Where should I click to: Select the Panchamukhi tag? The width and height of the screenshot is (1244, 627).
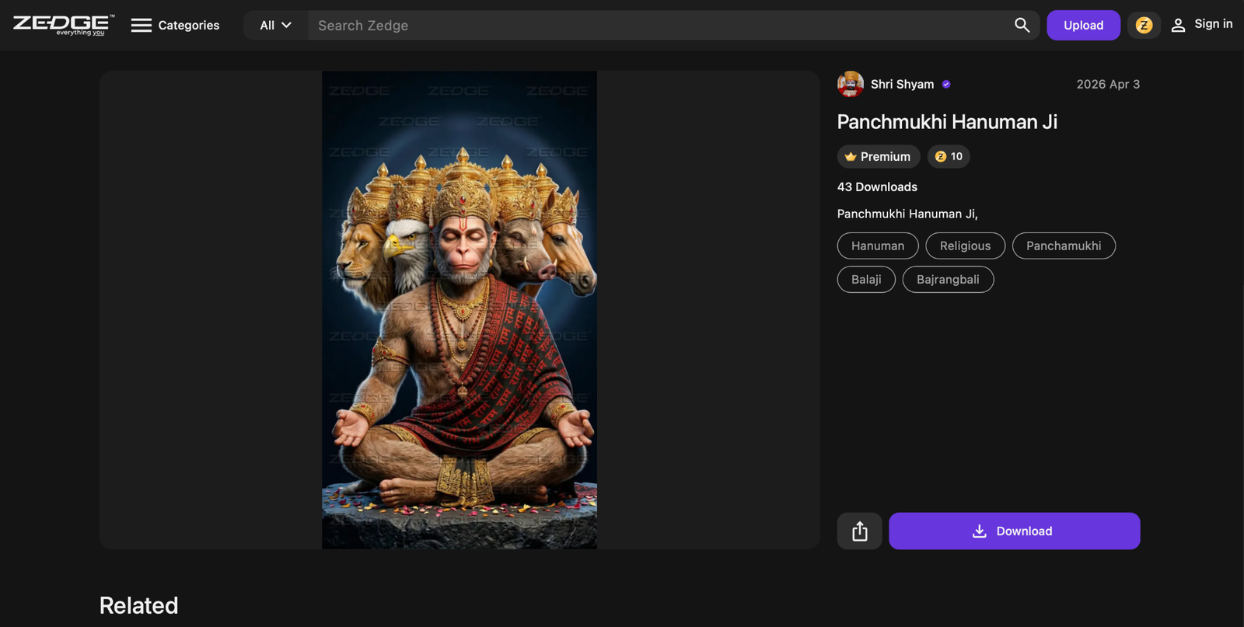tap(1064, 246)
